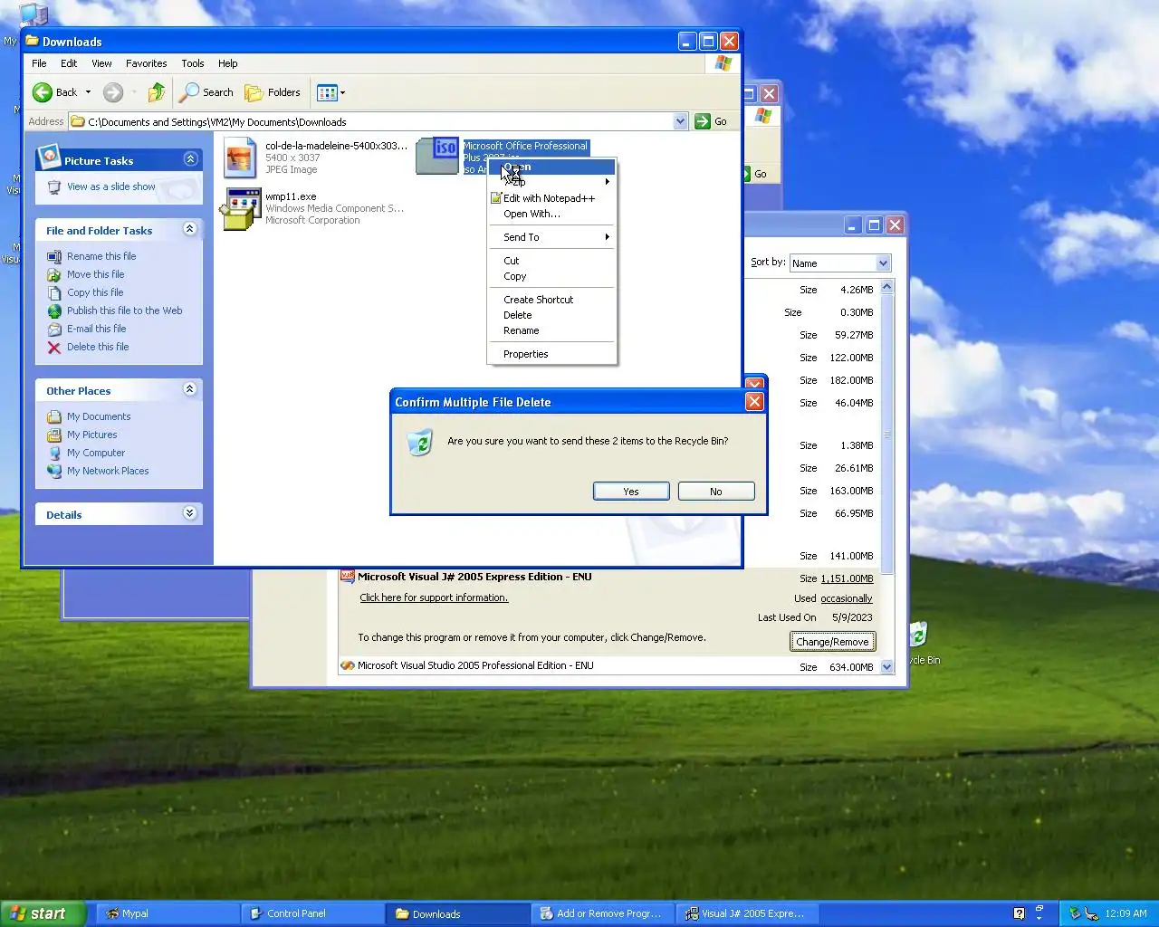This screenshot has height=927, width=1159.
Task: Click Move this file task
Action: click(95, 274)
